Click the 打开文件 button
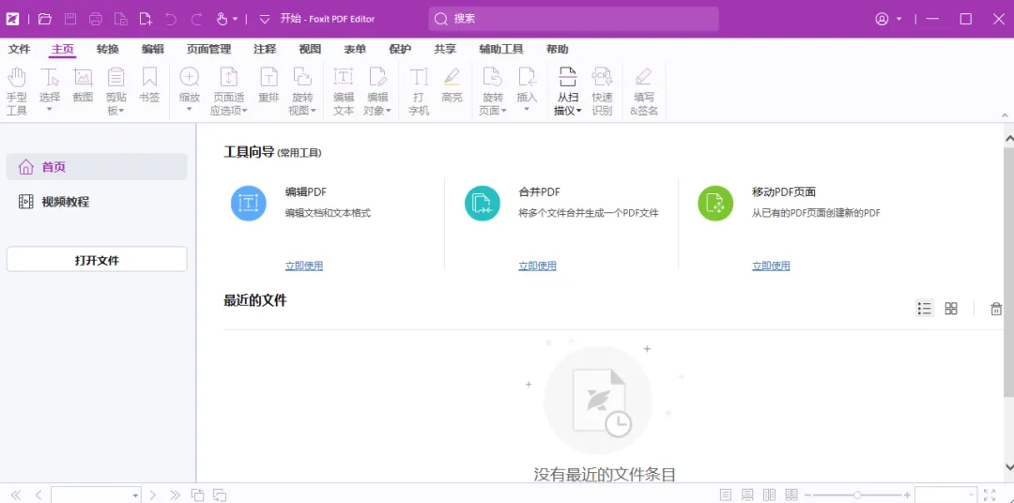1014x503 pixels. point(97,260)
